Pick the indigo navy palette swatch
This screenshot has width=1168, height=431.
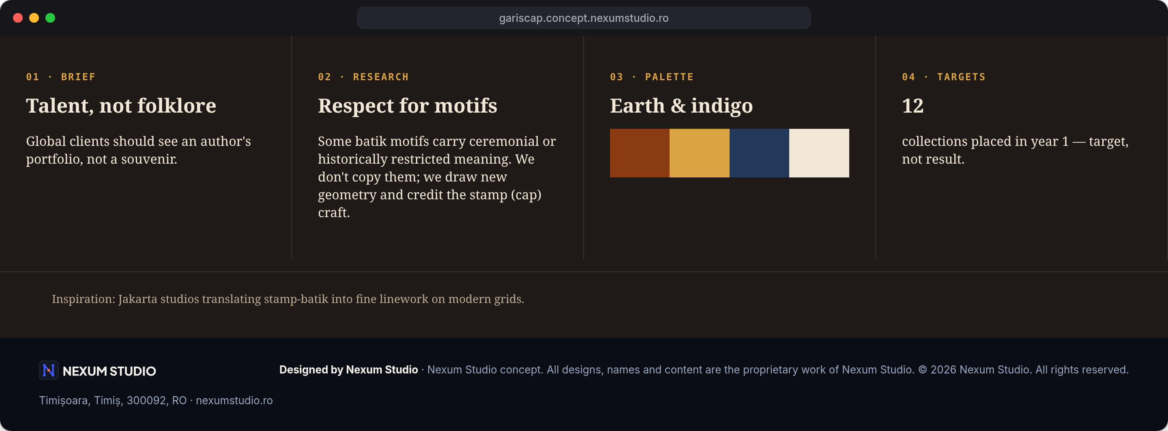click(x=759, y=153)
